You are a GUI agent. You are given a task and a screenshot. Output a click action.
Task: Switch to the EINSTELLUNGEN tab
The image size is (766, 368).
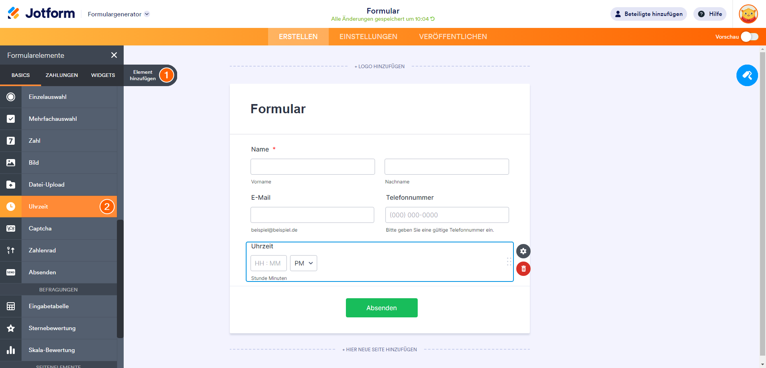pos(368,37)
